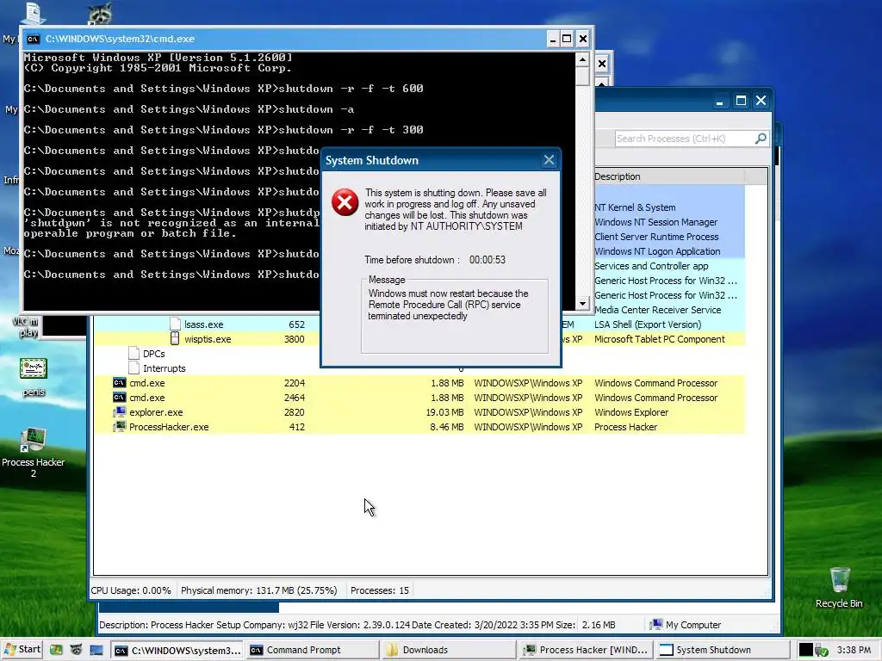Click the icon of cmd.exe PID 2464

point(119,398)
